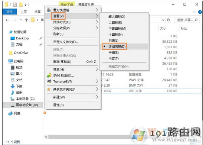The image size is (203, 145).
Task: Click the 图片 pictures icon
Action: 13,74
